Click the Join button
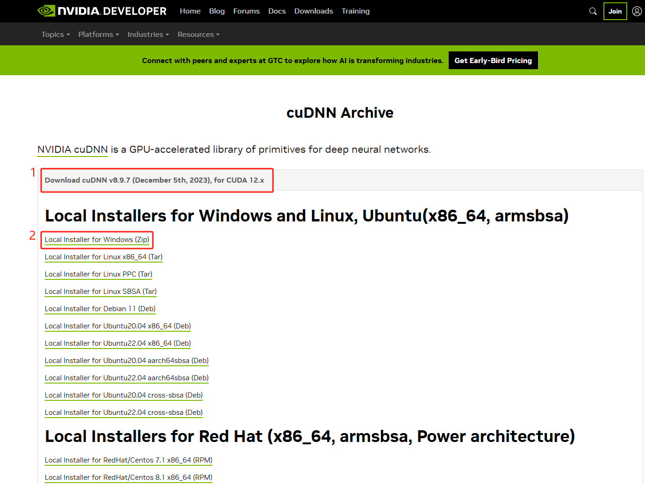The image size is (645, 484). tap(615, 11)
